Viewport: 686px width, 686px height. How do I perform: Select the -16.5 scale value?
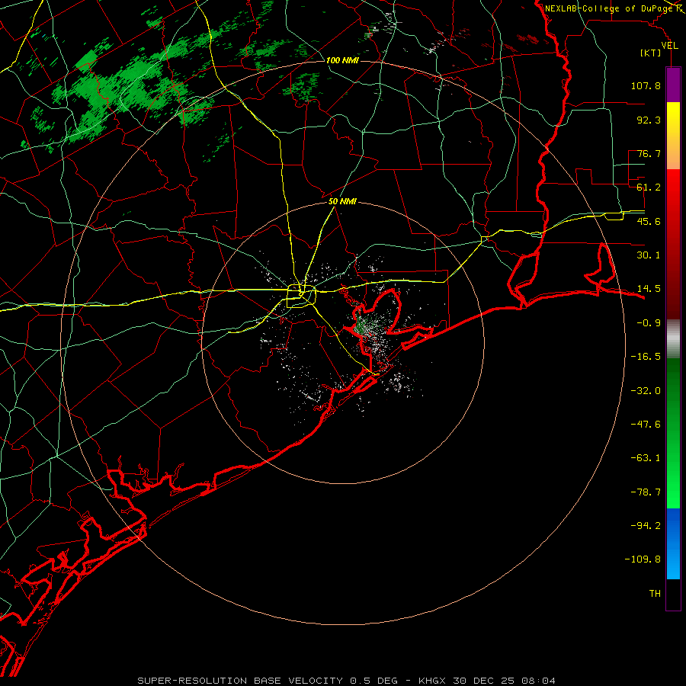point(646,357)
